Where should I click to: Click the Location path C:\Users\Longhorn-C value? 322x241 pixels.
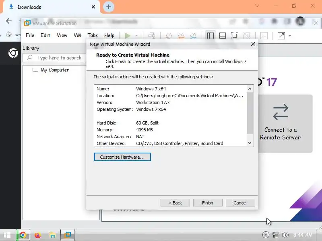(x=189, y=96)
